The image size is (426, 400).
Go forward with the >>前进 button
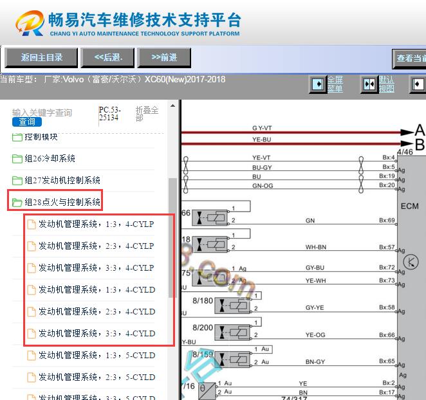[164, 58]
